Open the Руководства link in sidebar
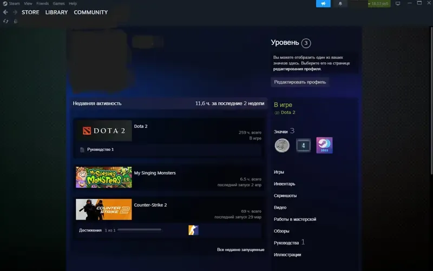The height and width of the screenshot is (271, 433). tap(286, 243)
